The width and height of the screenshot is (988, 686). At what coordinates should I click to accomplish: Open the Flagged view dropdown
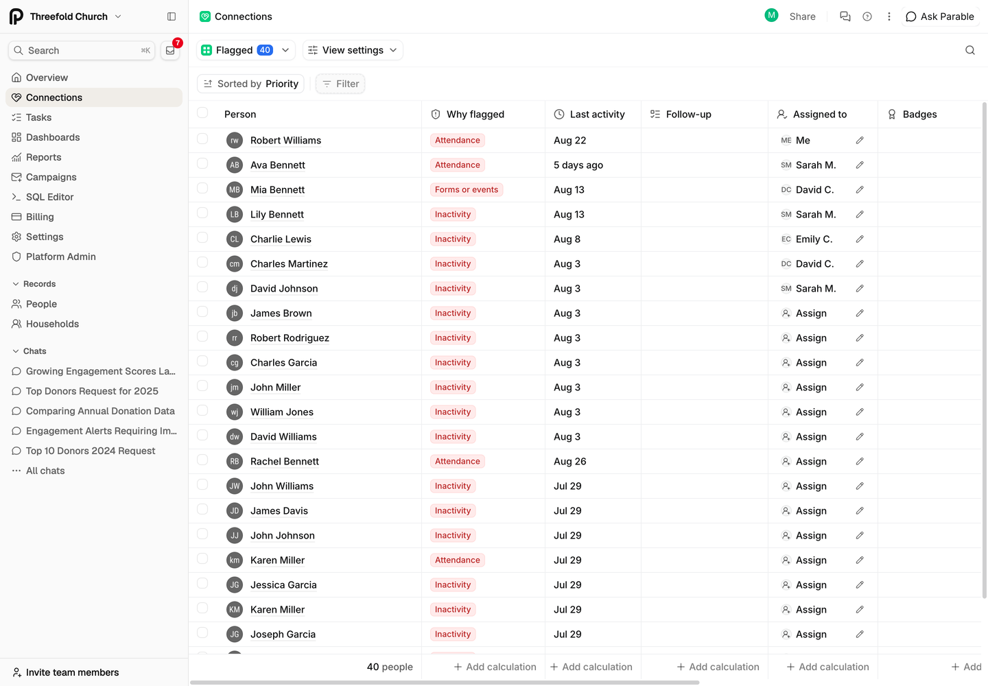click(x=246, y=50)
